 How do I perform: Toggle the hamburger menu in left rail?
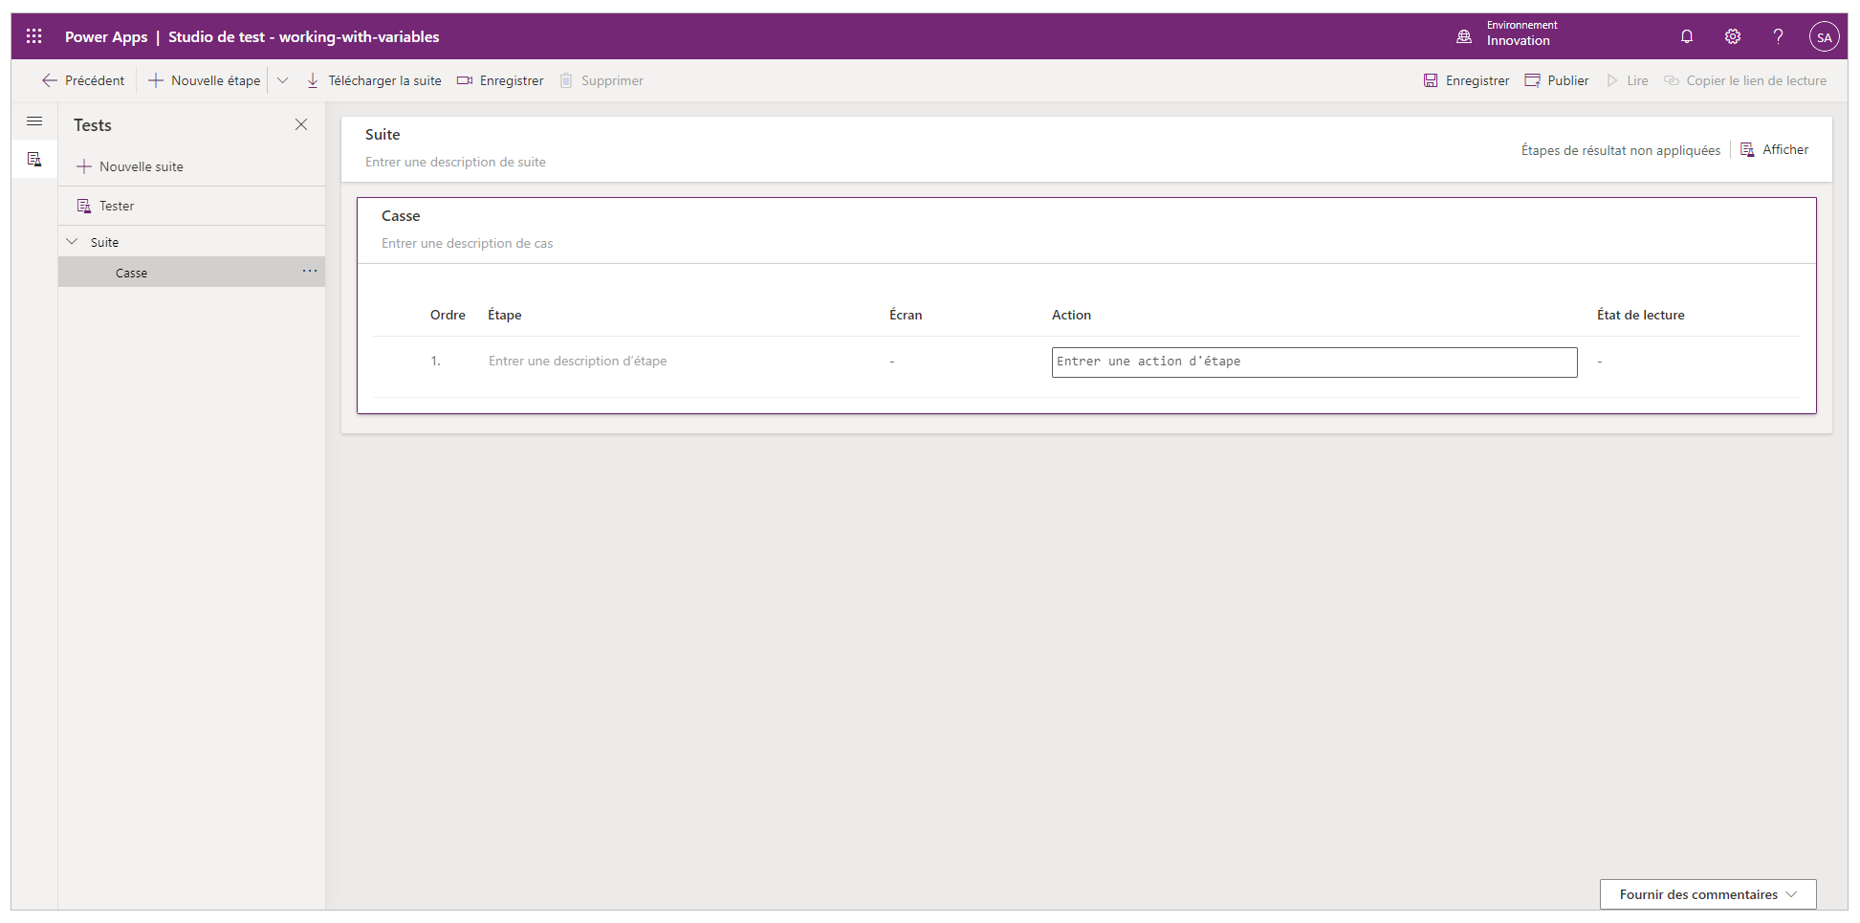point(34,121)
